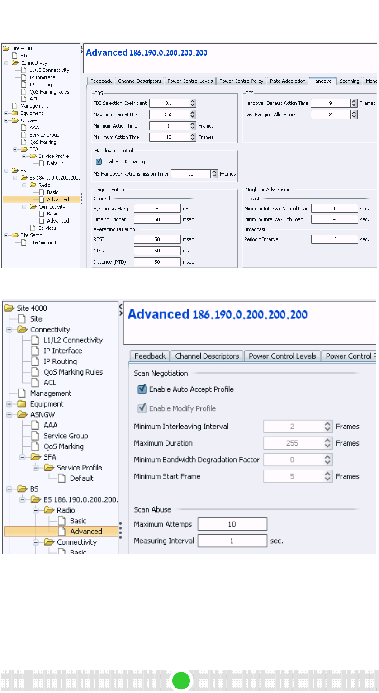Click Site 4000 folder icon in lower tree
Screen dimensions: 379x693
tap(9, 309)
